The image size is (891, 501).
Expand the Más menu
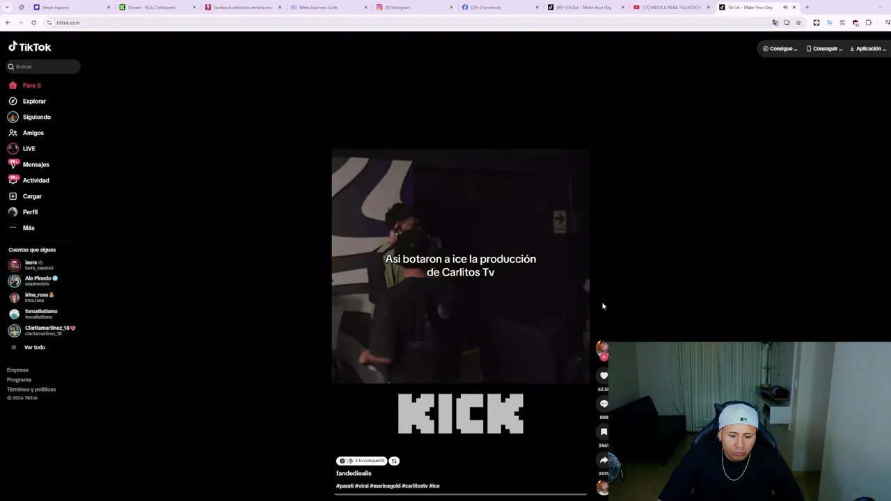(22, 228)
